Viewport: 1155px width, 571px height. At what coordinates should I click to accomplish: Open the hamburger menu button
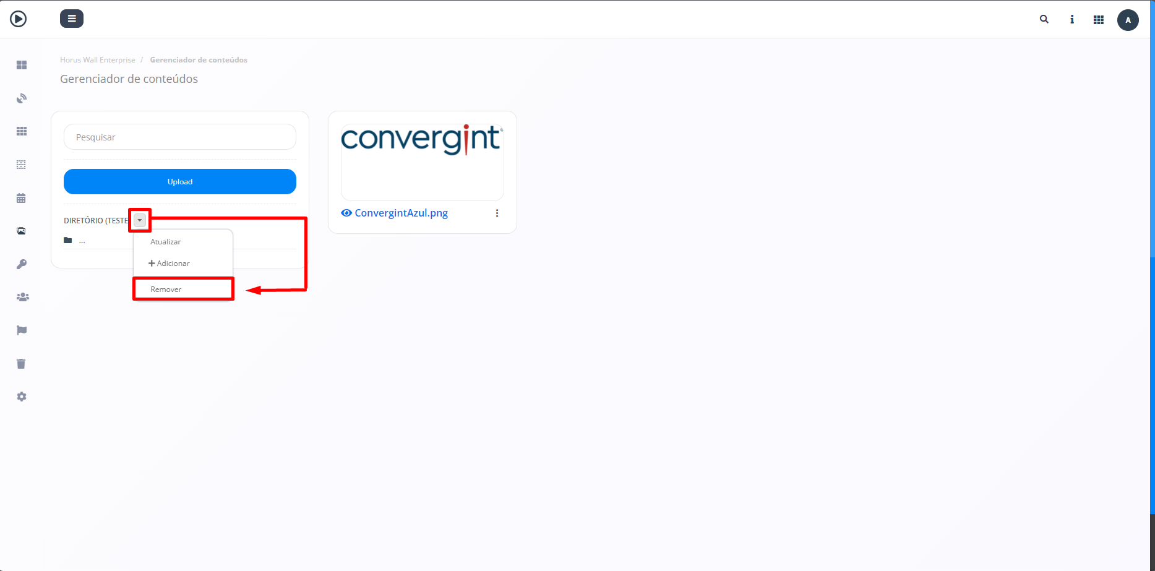72,19
